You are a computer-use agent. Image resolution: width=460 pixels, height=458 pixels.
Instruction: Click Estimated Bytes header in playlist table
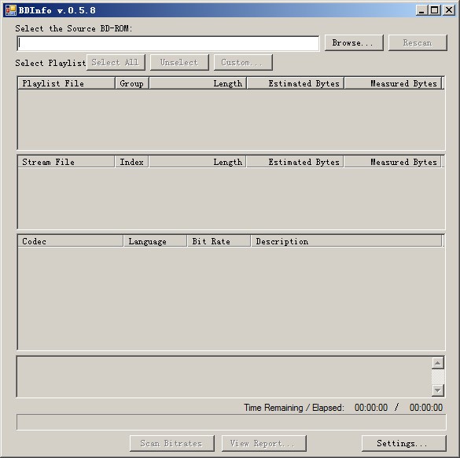[x=296, y=83]
